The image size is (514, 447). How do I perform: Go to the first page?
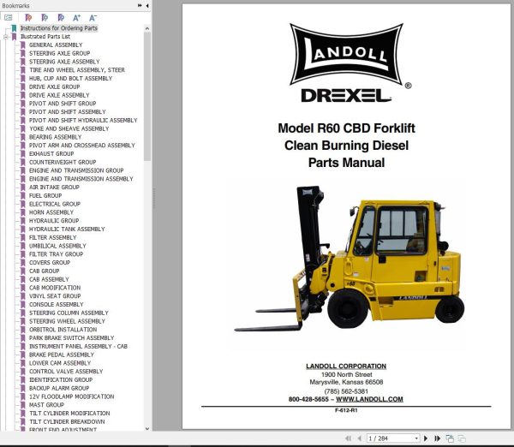pyautogui.click(x=348, y=438)
